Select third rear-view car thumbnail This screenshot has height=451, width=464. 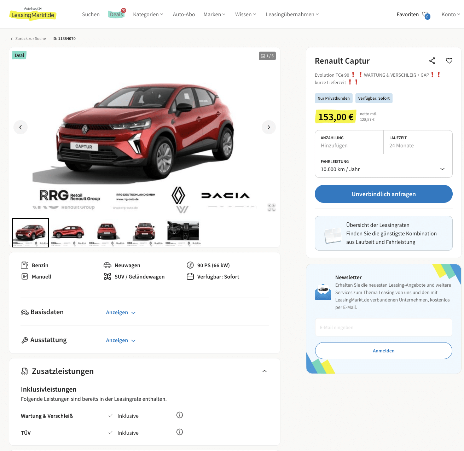(x=107, y=233)
